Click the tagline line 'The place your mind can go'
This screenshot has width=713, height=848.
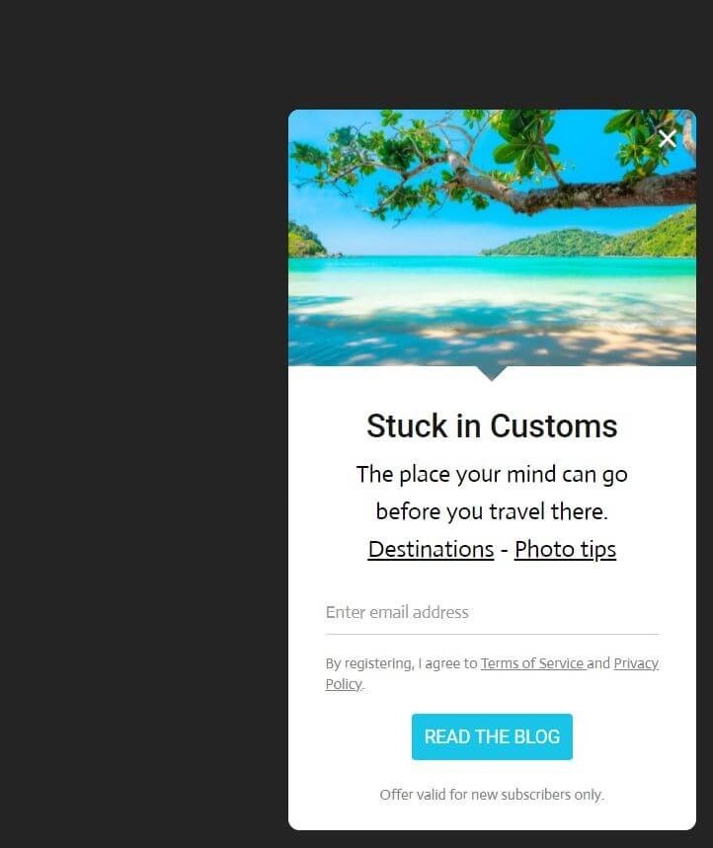coord(492,474)
